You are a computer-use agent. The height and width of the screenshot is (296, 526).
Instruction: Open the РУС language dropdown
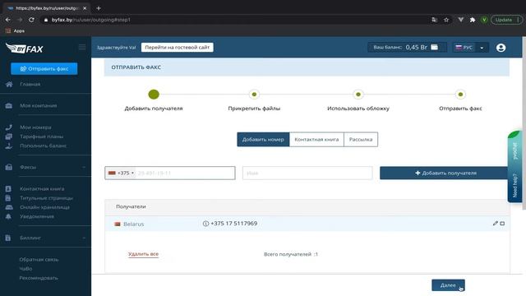470,48
